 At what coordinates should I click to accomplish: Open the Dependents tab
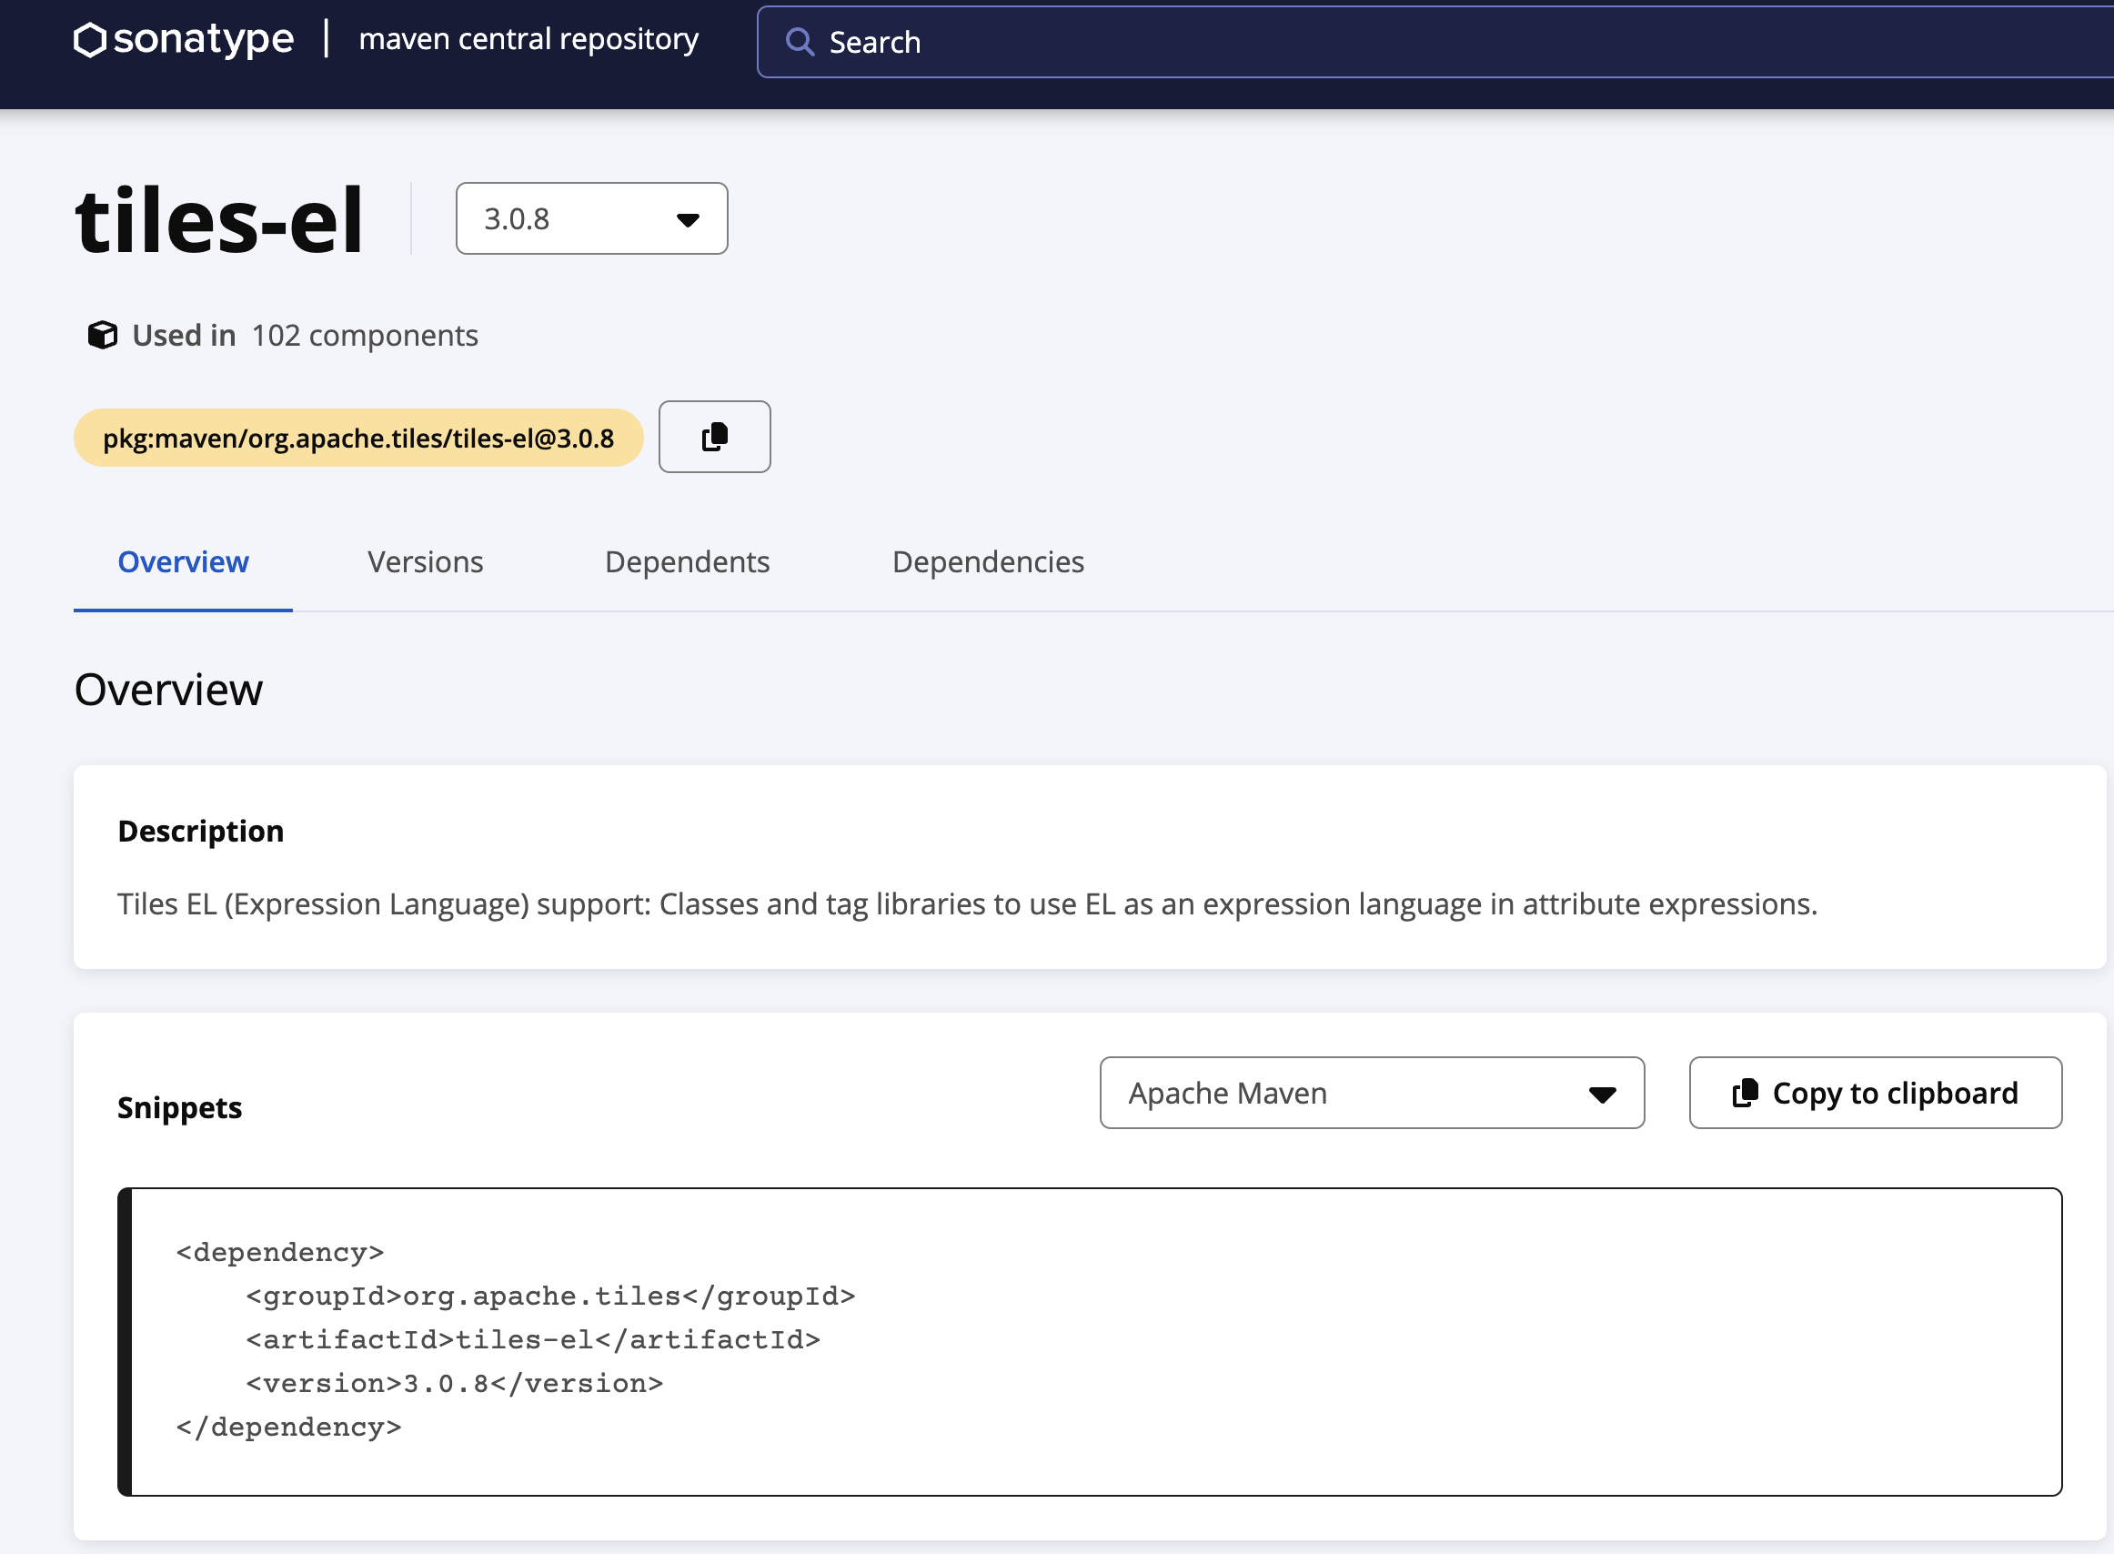688,561
